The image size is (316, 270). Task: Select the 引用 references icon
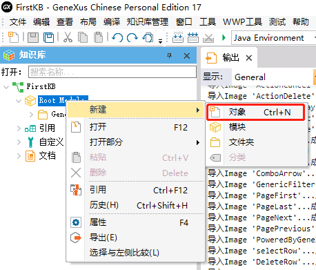[x=30, y=128]
